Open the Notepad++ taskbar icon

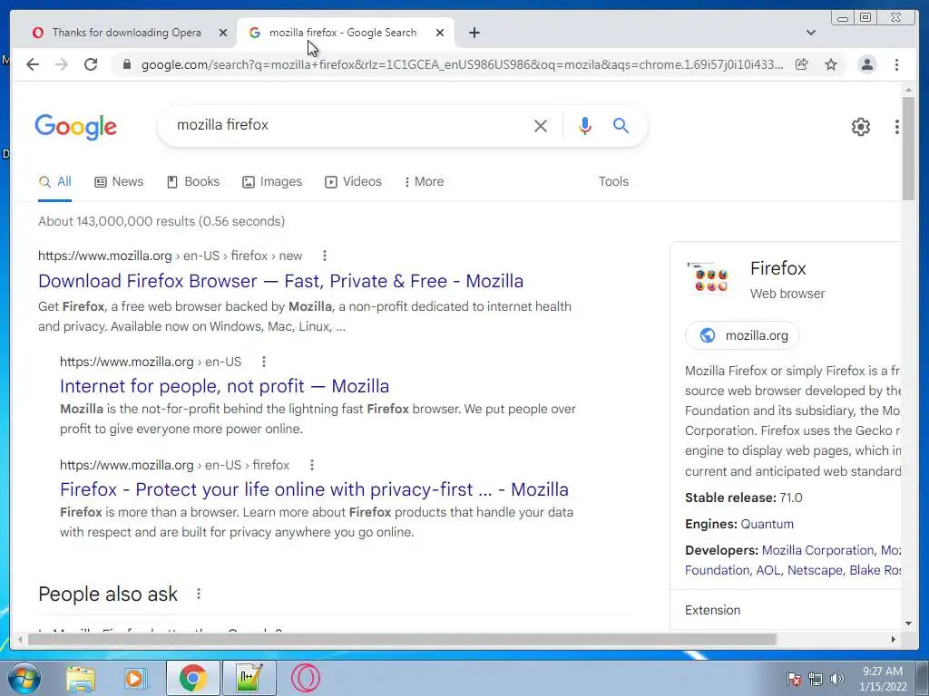[249, 678]
